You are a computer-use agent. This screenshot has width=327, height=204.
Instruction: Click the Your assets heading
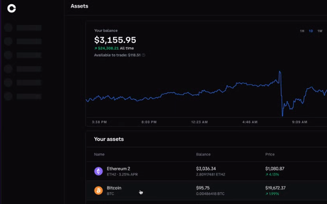(x=109, y=139)
